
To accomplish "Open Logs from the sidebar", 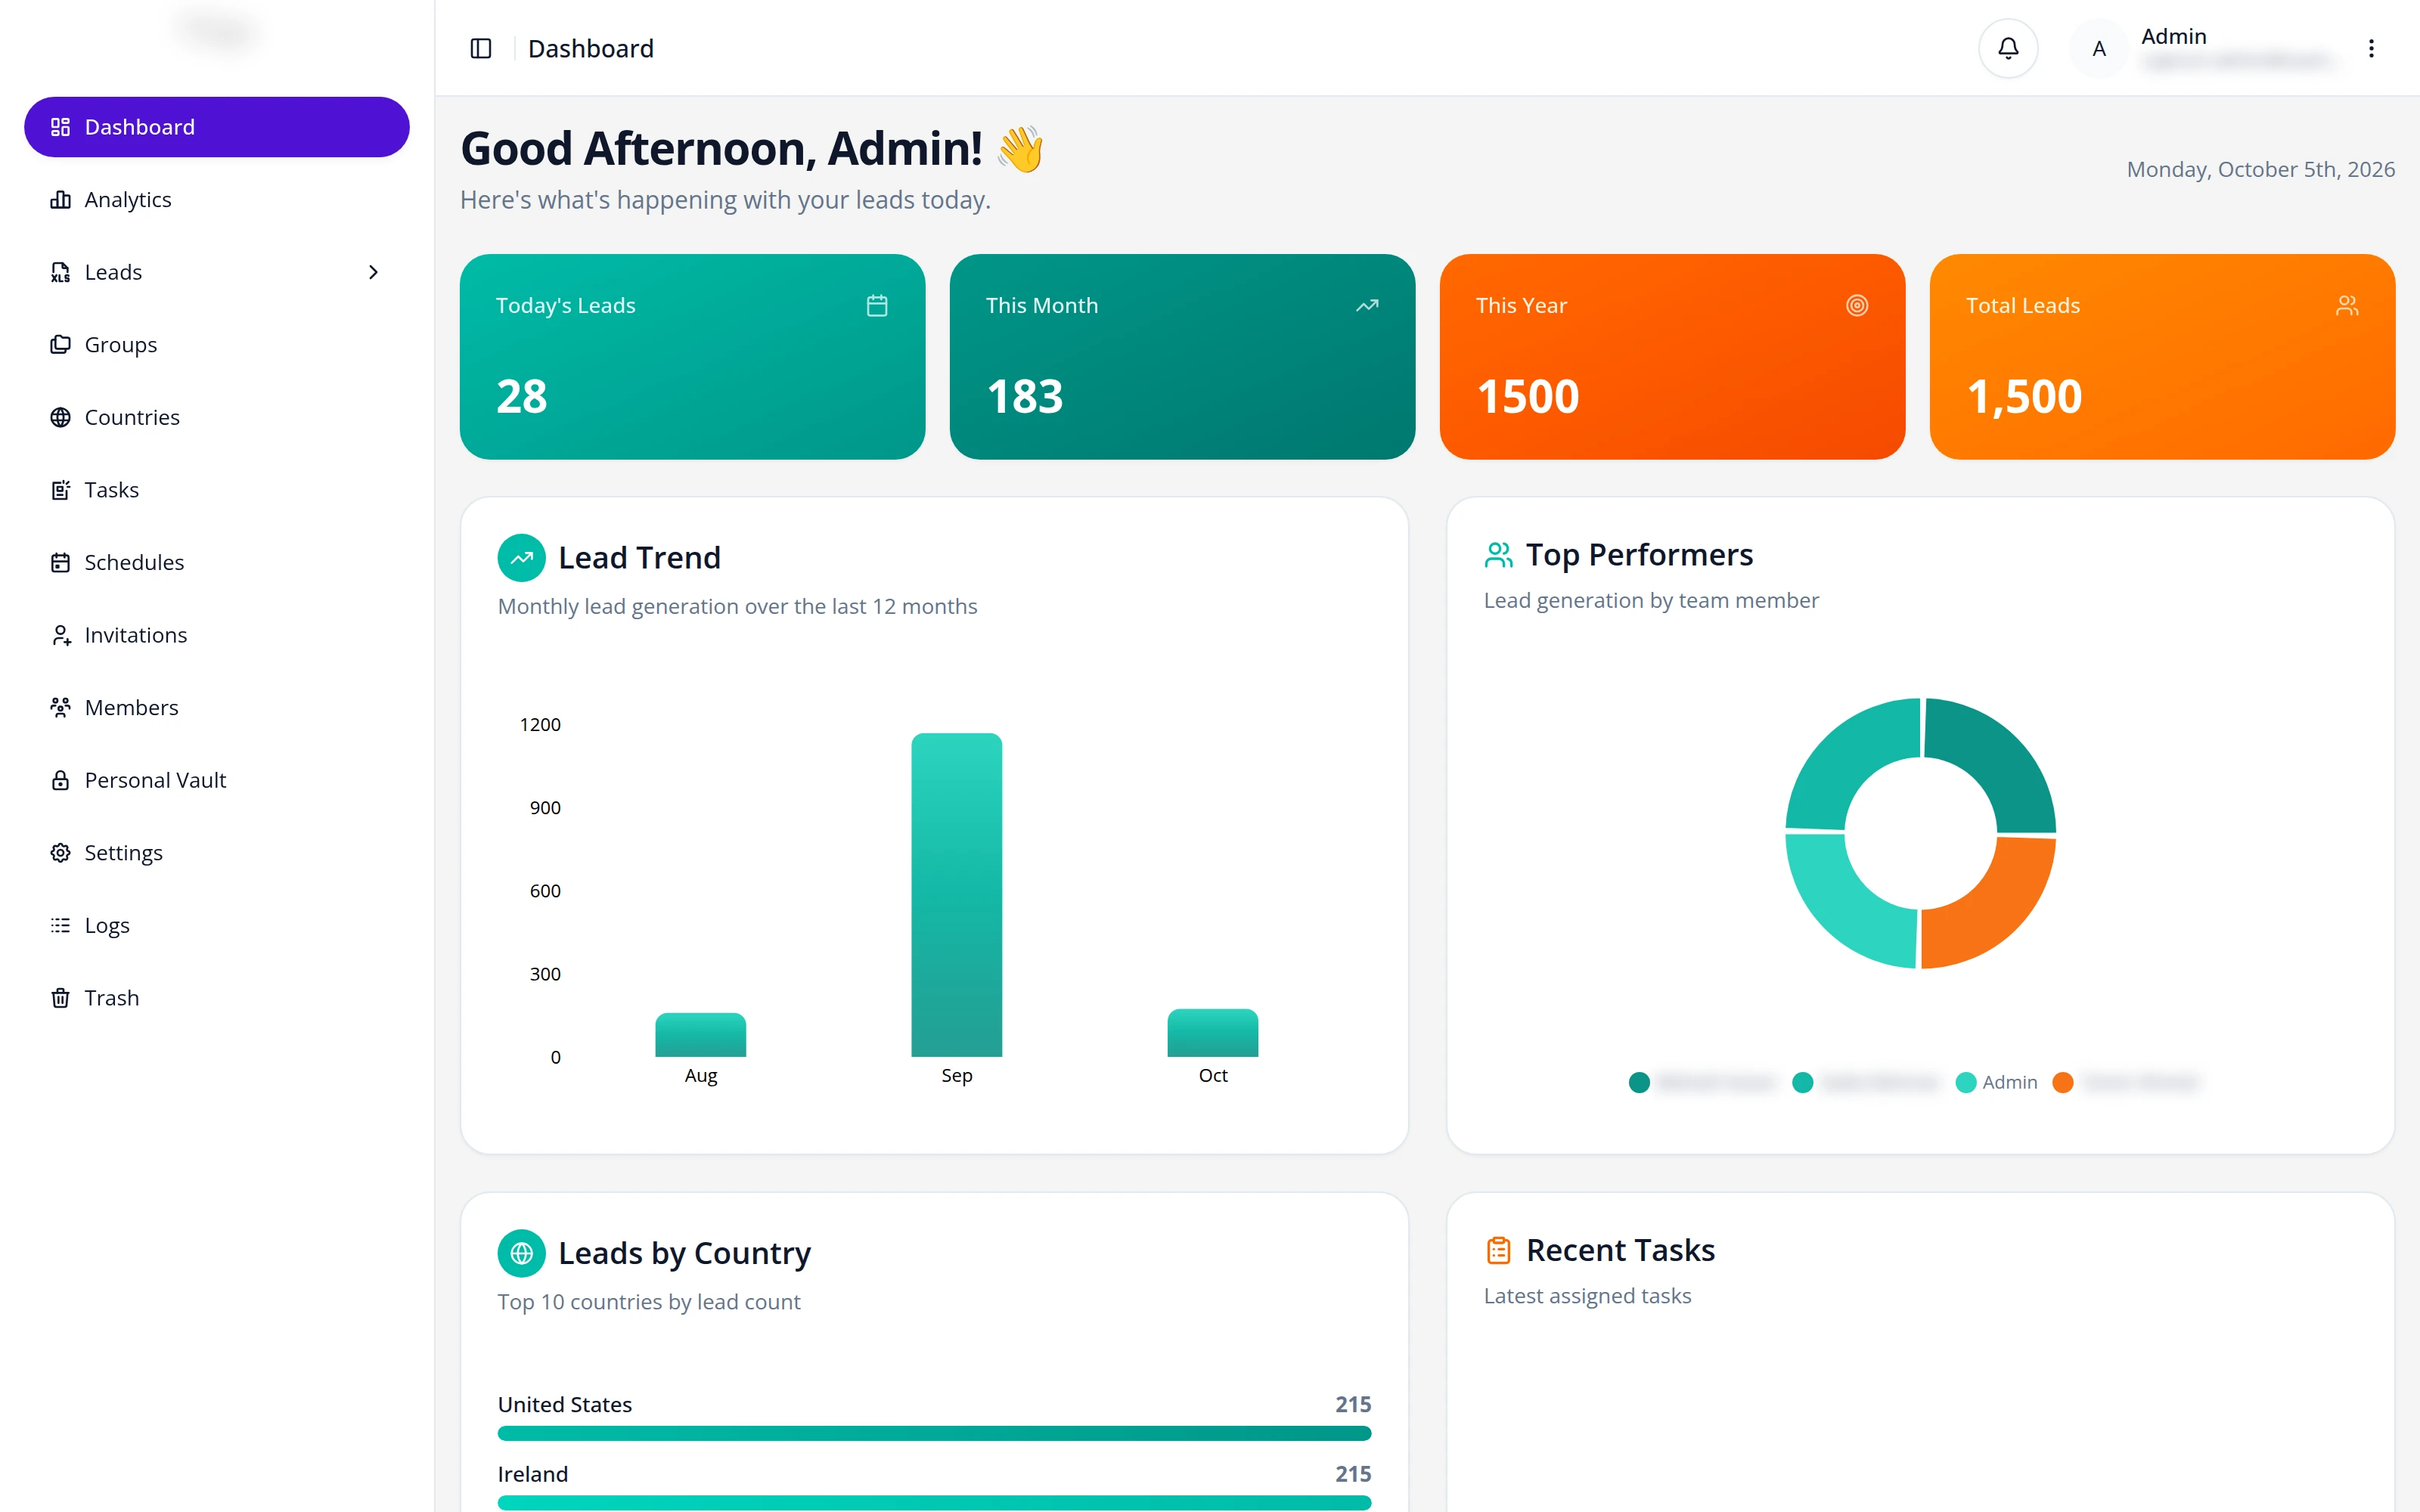I will click(217, 925).
